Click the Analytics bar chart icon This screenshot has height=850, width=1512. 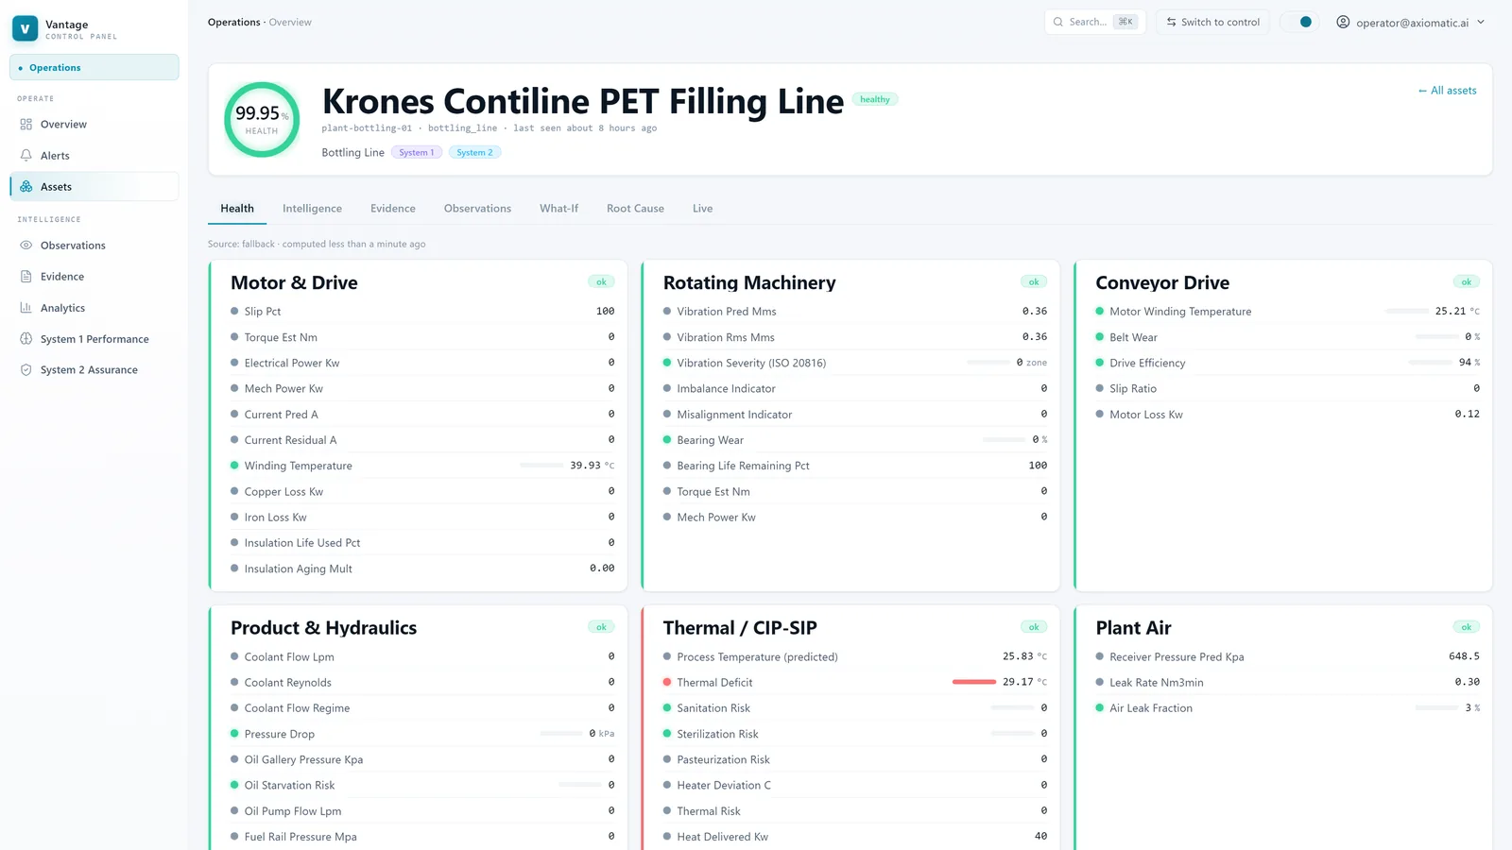point(26,308)
